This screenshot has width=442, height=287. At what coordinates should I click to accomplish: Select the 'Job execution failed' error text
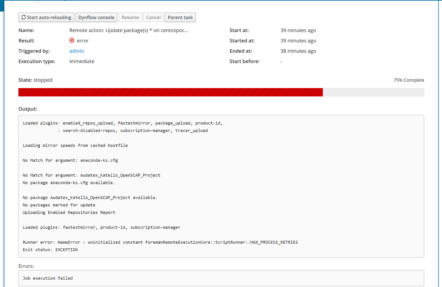(48, 278)
